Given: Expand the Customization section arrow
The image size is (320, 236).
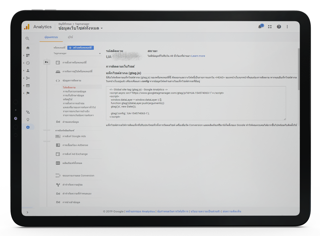Looking at the screenshot, I should click(24, 55).
